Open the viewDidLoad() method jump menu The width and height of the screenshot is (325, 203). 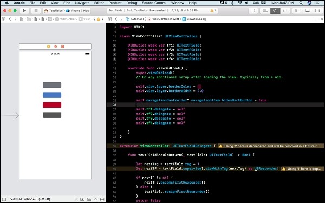tap(194, 19)
